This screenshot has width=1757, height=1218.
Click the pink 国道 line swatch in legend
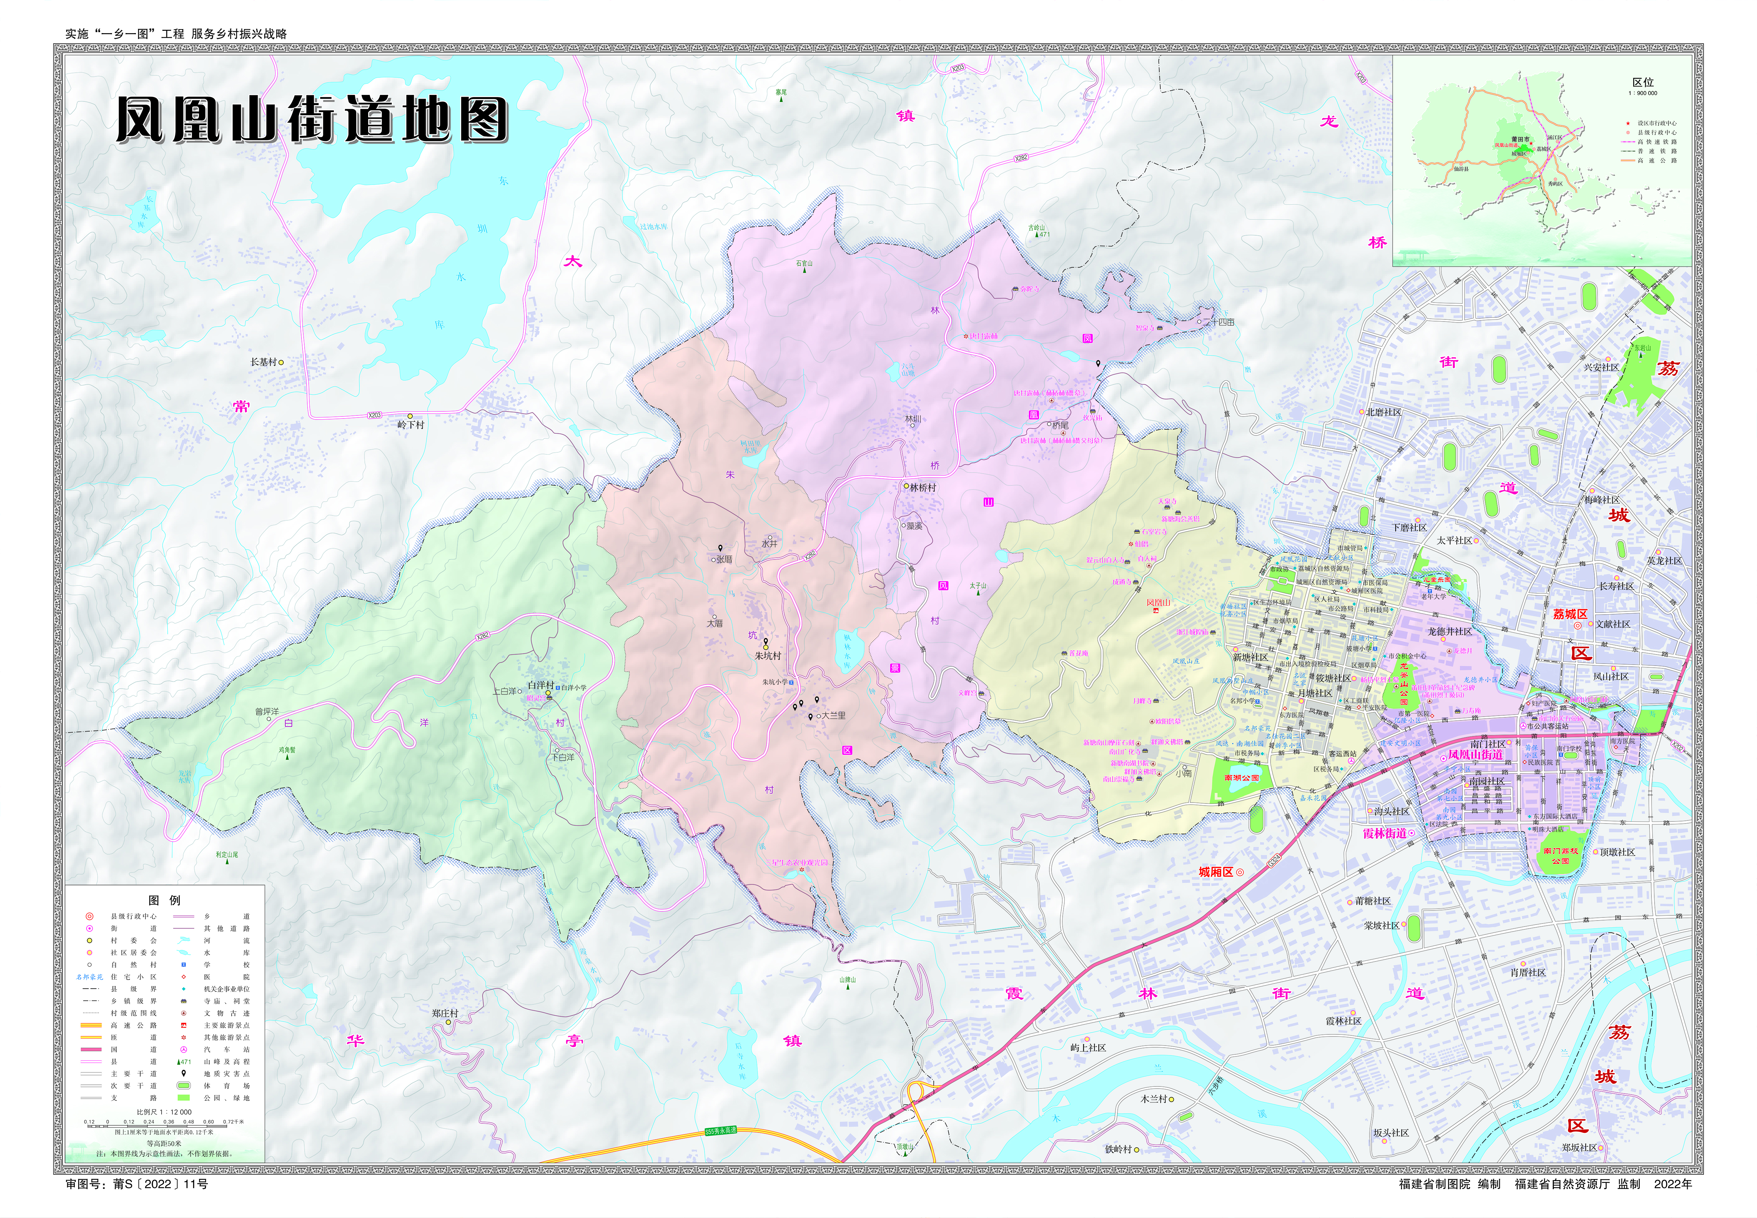[x=92, y=1049]
